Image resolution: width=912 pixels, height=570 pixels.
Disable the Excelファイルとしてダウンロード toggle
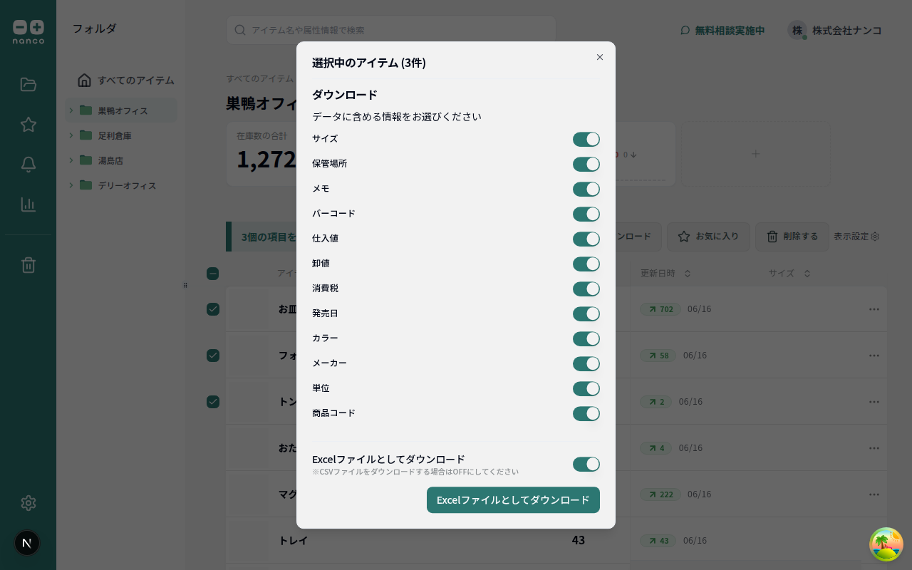click(586, 464)
